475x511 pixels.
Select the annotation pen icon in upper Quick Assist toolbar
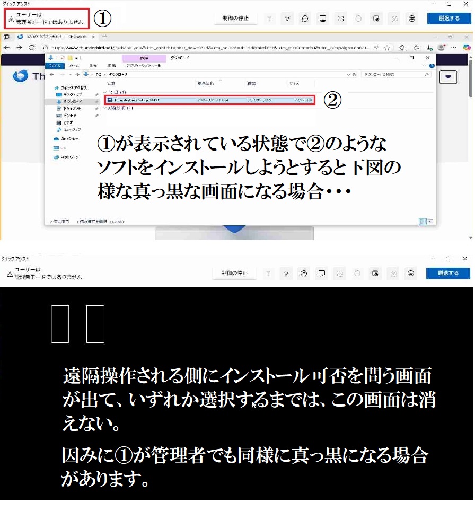pos(287,19)
